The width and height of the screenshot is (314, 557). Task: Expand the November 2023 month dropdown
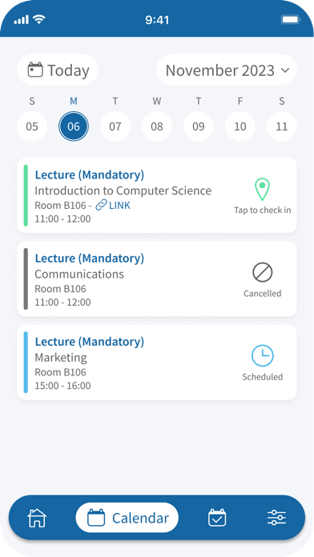pyautogui.click(x=227, y=70)
